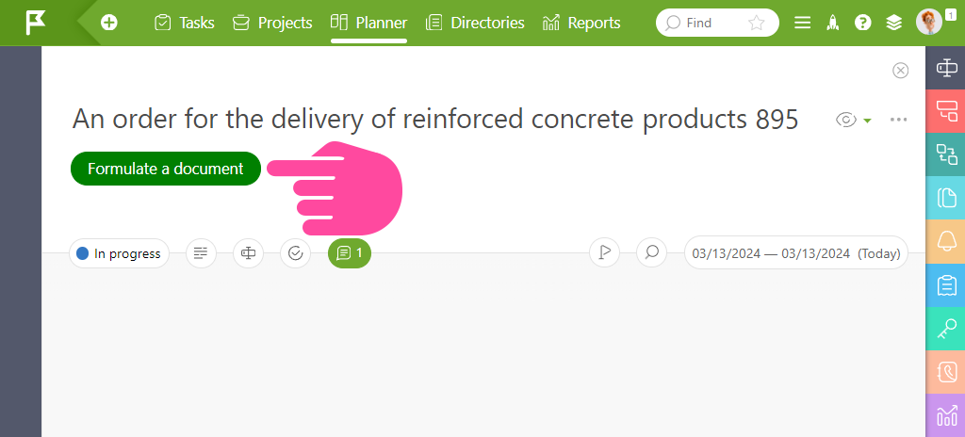
Task: Open the clipboard sidebar panel
Action: click(946, 285)
